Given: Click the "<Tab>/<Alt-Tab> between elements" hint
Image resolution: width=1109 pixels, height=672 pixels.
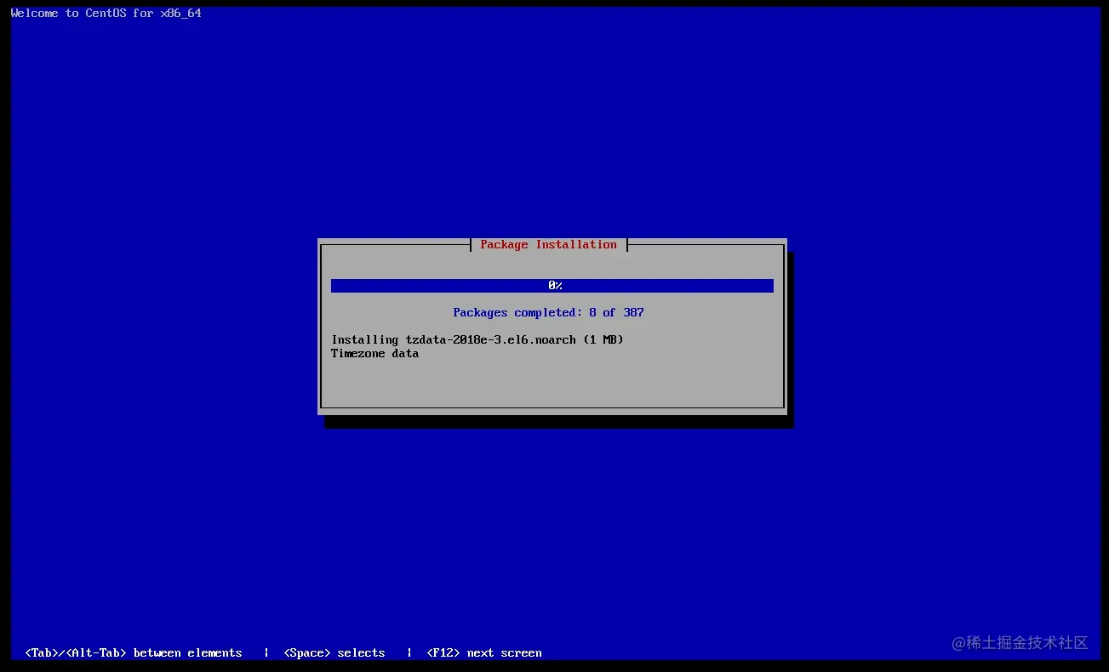Looking at the screenshot, I should click(134, 653).
